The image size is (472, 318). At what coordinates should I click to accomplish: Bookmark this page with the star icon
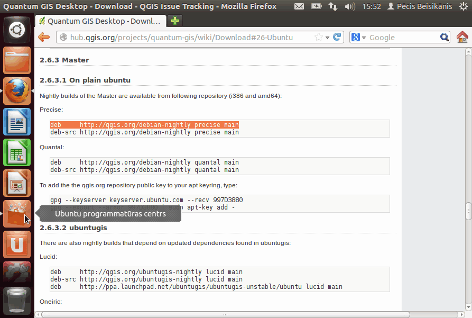(x=319, y=38)
